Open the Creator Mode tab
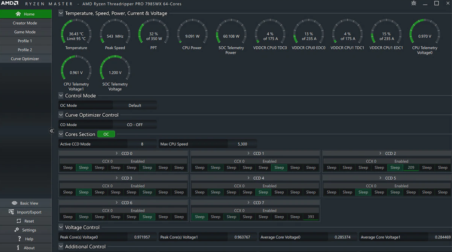This screenshot has height=252, width=452. pos(25,23)
